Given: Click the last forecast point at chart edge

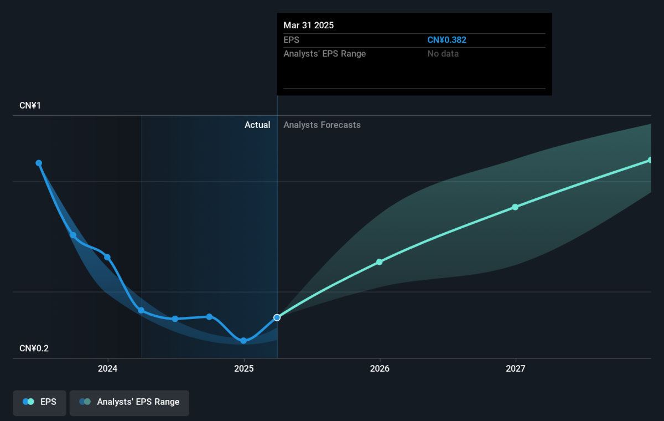Looking at the screenshot, I should [650, 160].
